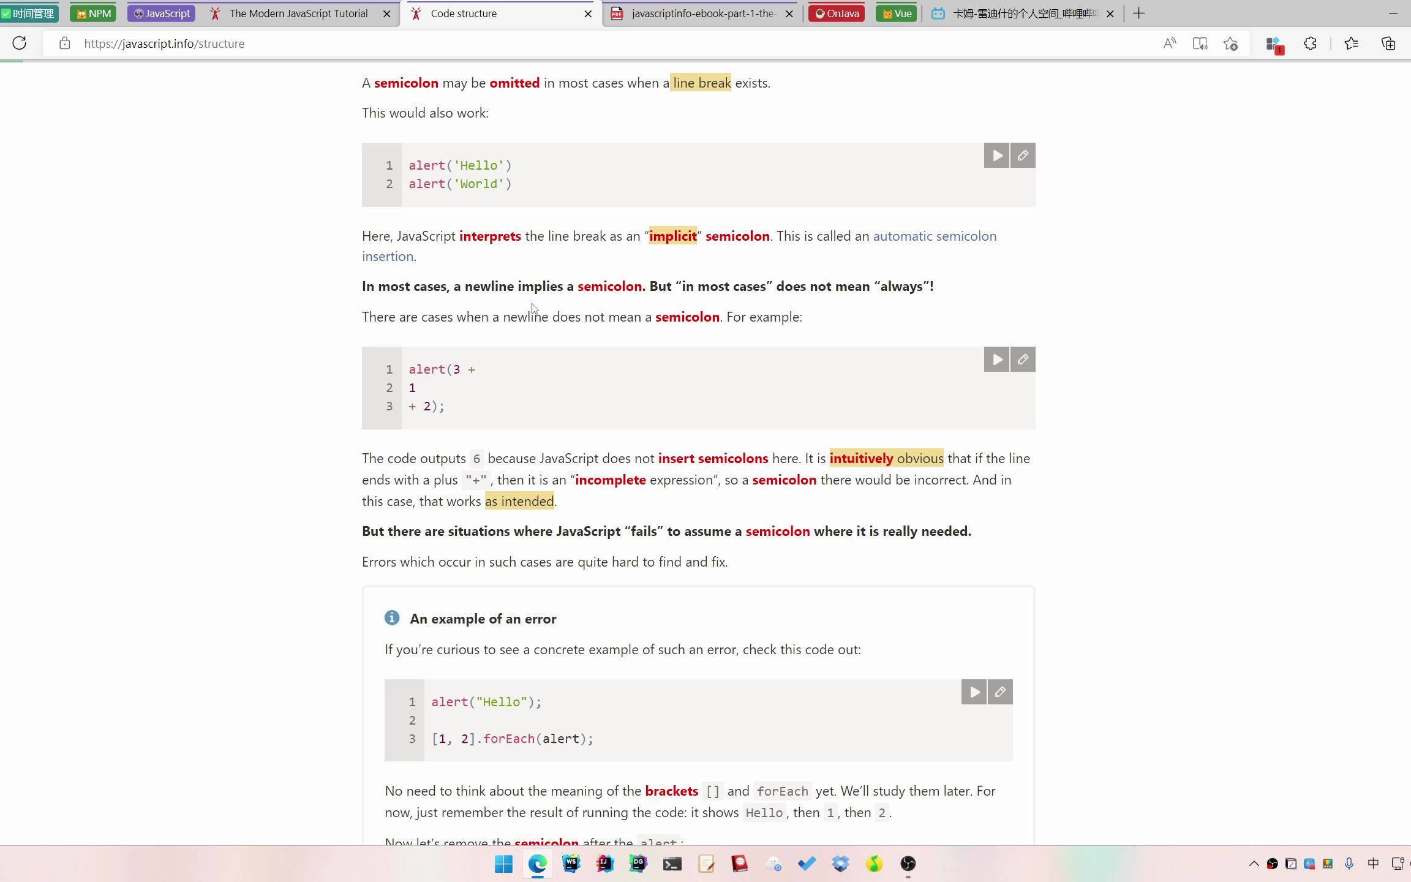Open the Collections panel
The width and height of the screenshot is (1411, 882).
[x=1388, y=43]
